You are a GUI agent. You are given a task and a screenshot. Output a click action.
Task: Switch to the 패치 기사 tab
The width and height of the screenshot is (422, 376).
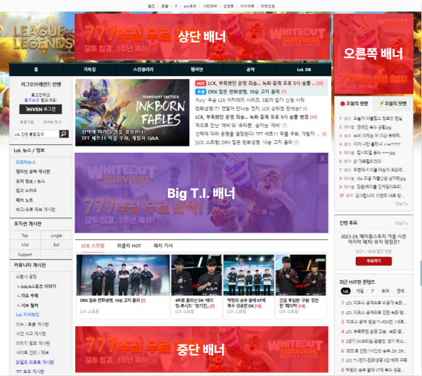[x=163, y=246]
